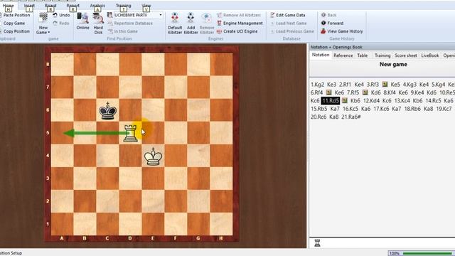Jump to move 18.Rb6 in notation
Screen dimensions: 455x256
(x=412, y=109)
